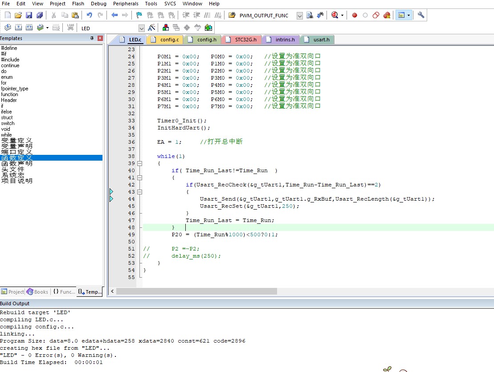Close the Templates panel
This screenshot has width=494, height=372.
coord(100,38)
